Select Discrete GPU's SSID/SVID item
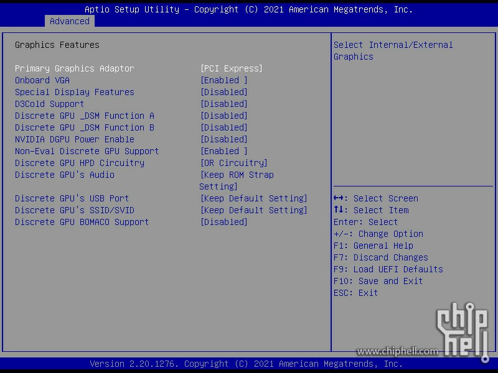The height and width of the screenshot is (373, 498). coord(74,210)
